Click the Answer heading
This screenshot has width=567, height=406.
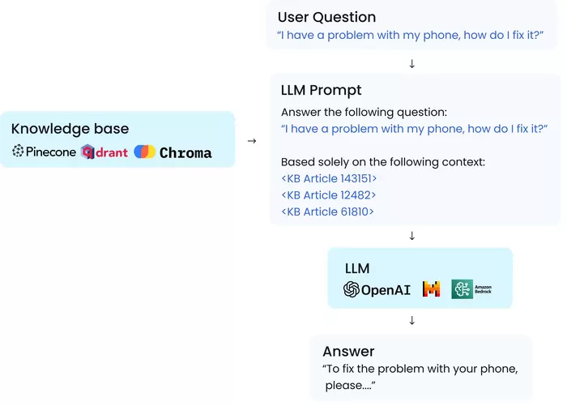(348, 352)
